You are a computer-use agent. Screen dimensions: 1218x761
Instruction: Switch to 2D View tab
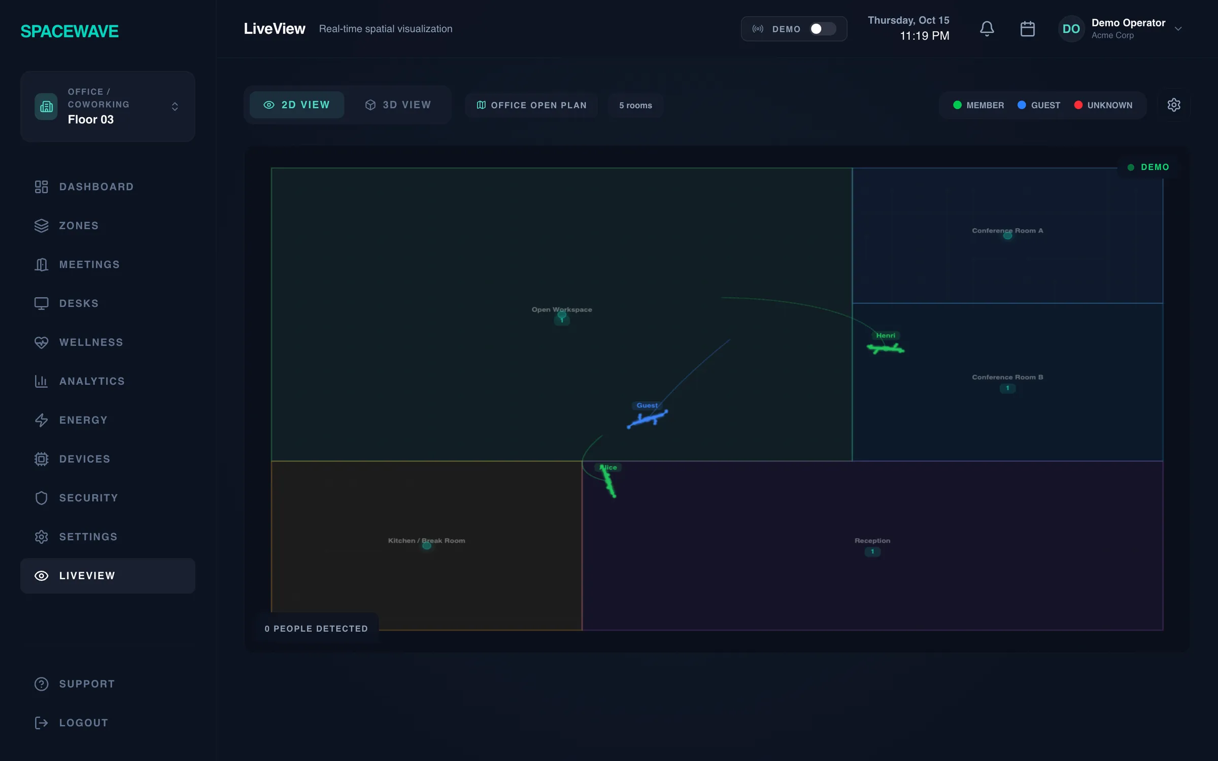click(296, 105)
